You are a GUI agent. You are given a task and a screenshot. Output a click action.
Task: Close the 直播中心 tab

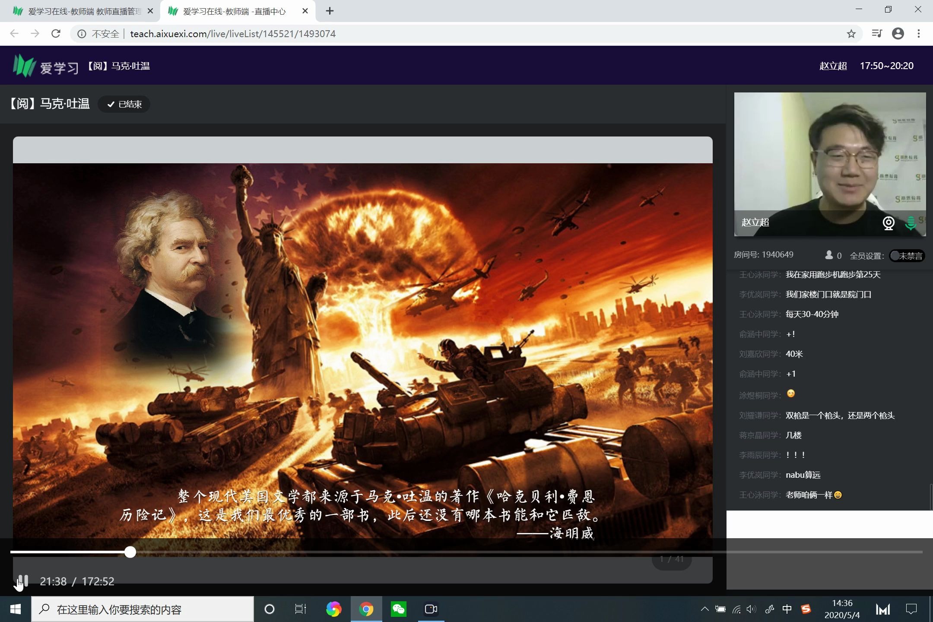305,11
